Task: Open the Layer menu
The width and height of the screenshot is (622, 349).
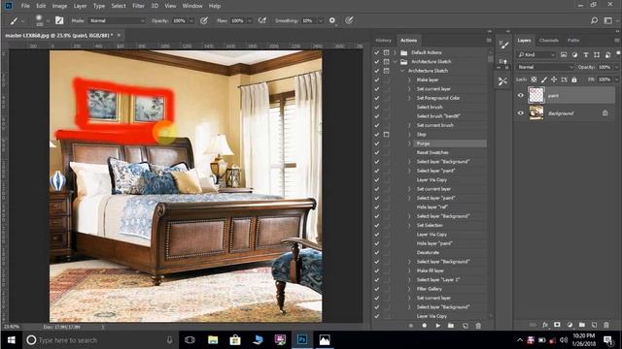Action: click(80, 6)
